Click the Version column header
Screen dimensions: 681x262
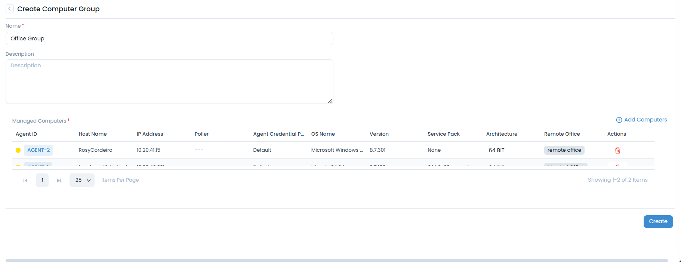[x=379, y=134]
